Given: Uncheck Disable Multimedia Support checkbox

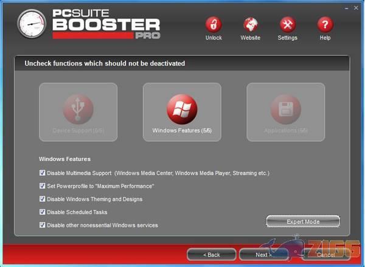Looking at the screenshot, I should tap(43, 173).
